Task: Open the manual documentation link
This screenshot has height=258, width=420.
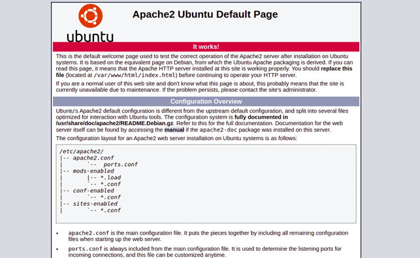Action: coord(174,130)
